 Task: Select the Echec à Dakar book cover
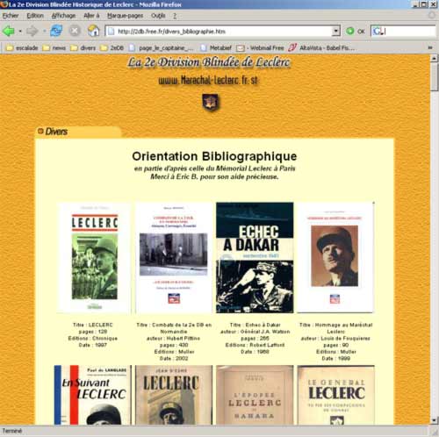click(x=255, y=257)
